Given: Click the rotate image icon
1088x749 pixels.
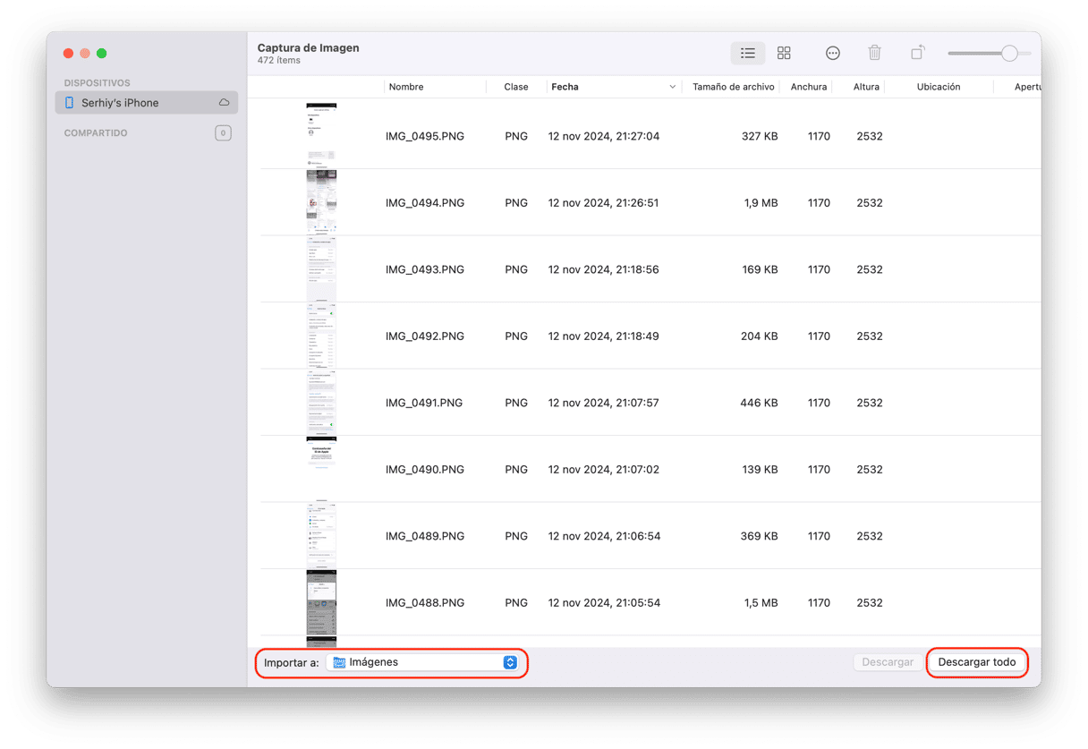Looking at the screenshot, I should [917, 54].
